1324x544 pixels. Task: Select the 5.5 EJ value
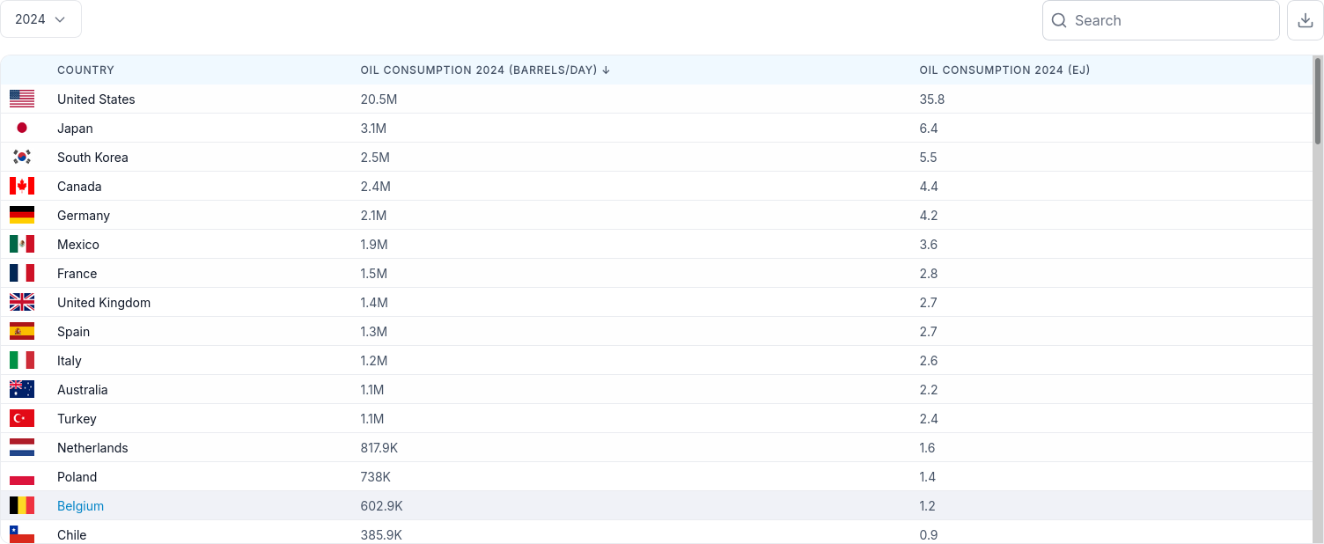(928, 158)
